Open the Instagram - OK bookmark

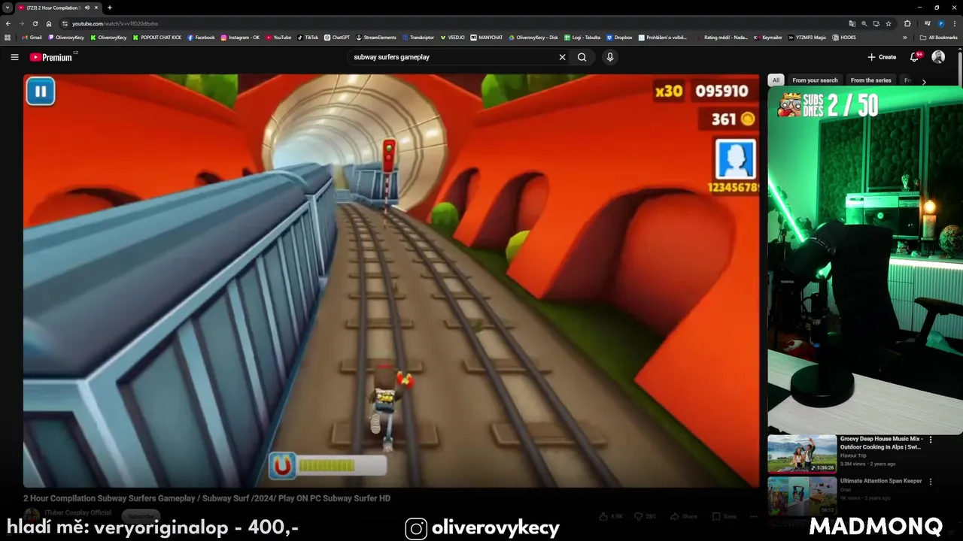coord(240,38)
